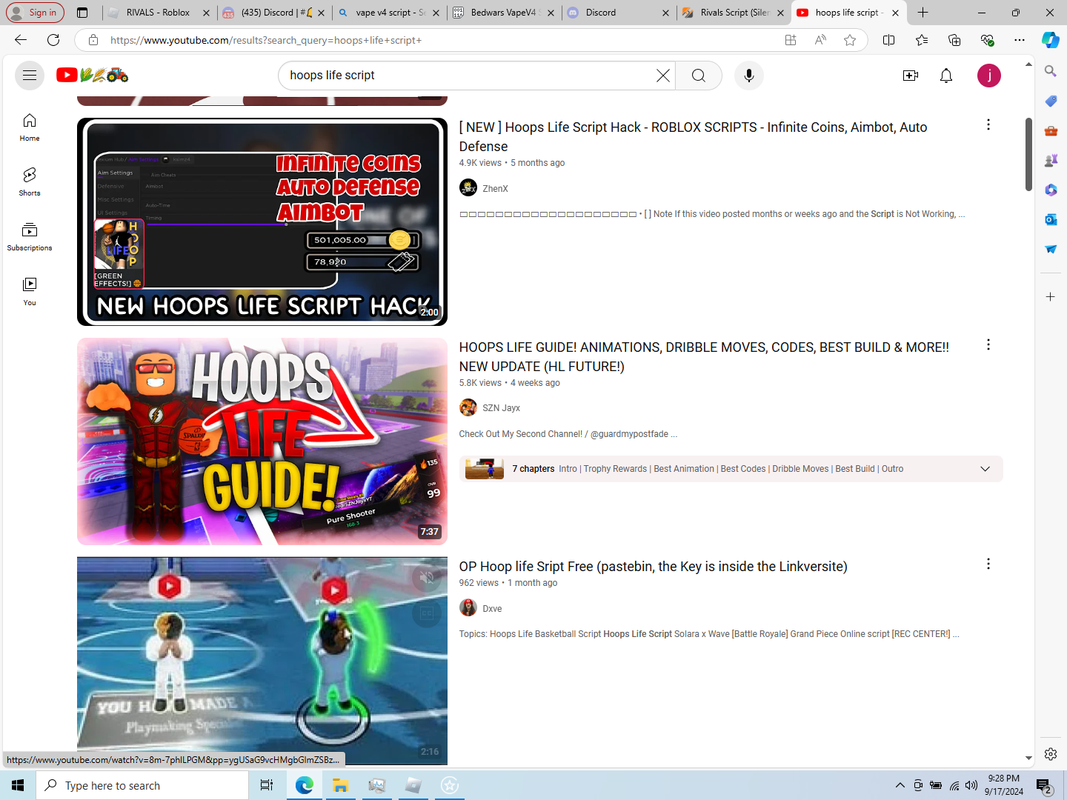
Task: Unmute the preview of the Dxve video
Action: pyautogui.click(x=427, y=578)
